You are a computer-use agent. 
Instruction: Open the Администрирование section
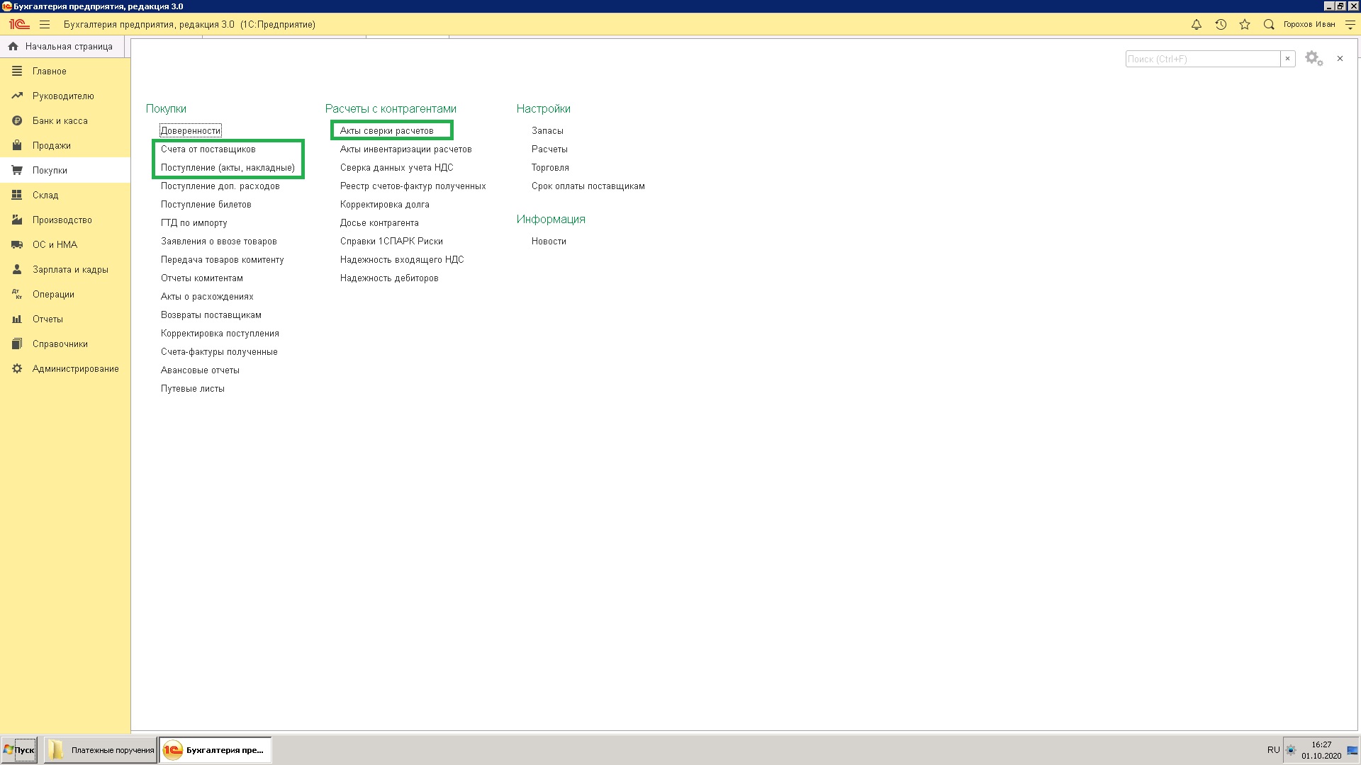pyautogui.click(x=75, y=369)
